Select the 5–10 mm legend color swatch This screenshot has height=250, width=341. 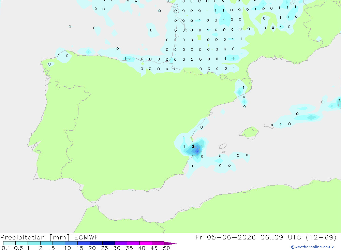click(x=59, y=243)
